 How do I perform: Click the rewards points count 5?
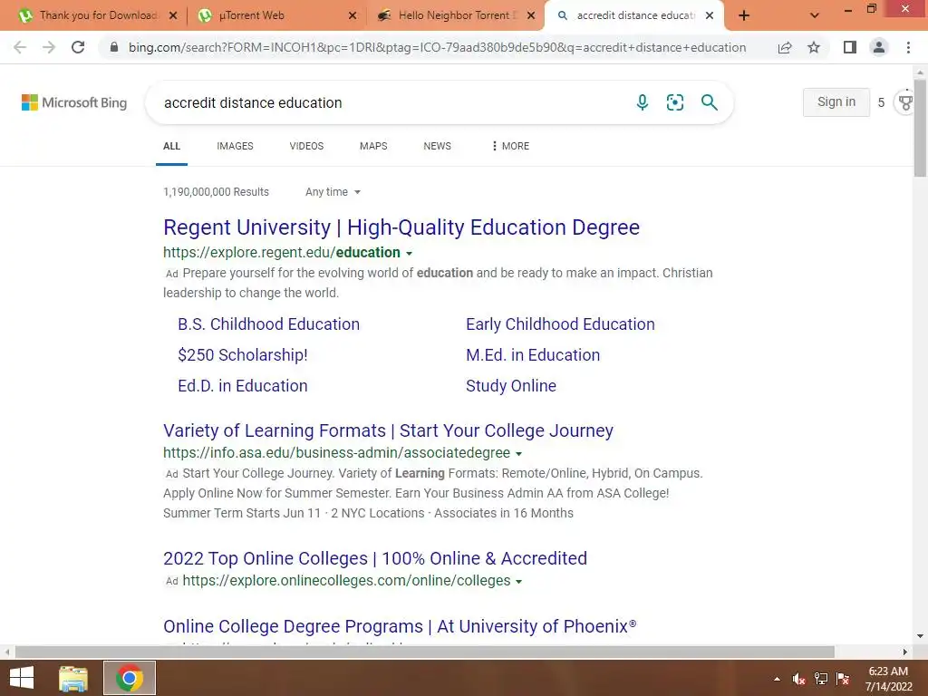pyautogui.click(x=881, y=102)
